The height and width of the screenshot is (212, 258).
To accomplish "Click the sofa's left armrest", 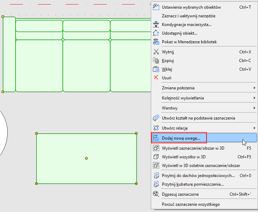I will pyautogui.click(x=9, y=54).
